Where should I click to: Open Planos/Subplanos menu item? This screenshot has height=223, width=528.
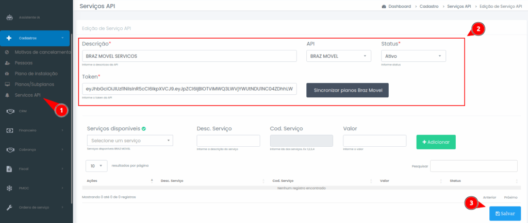pos(35,84)
